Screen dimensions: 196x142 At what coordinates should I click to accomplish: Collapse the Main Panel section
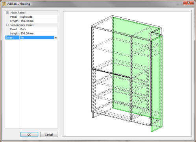[x=7, y=13]
